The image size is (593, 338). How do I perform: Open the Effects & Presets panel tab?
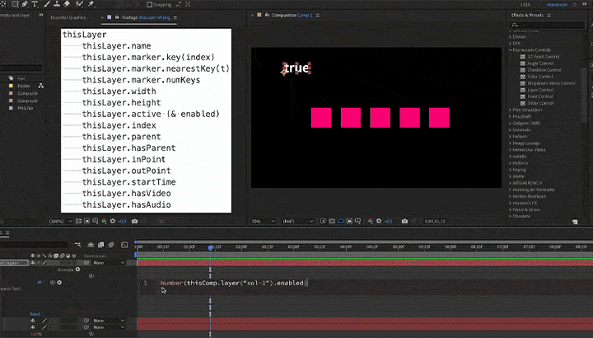pos(527,15)
